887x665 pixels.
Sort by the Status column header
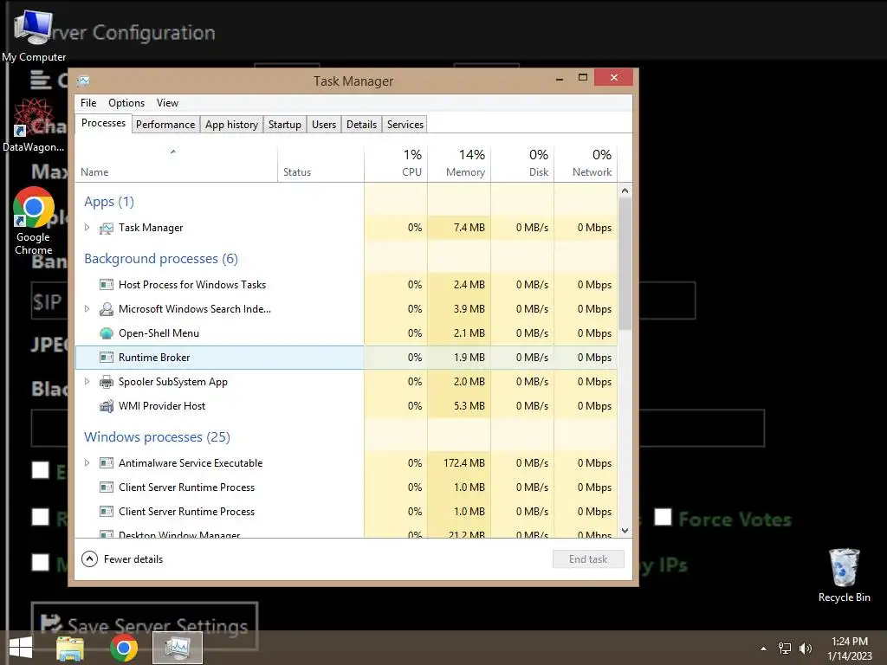(x=320, y=164)
